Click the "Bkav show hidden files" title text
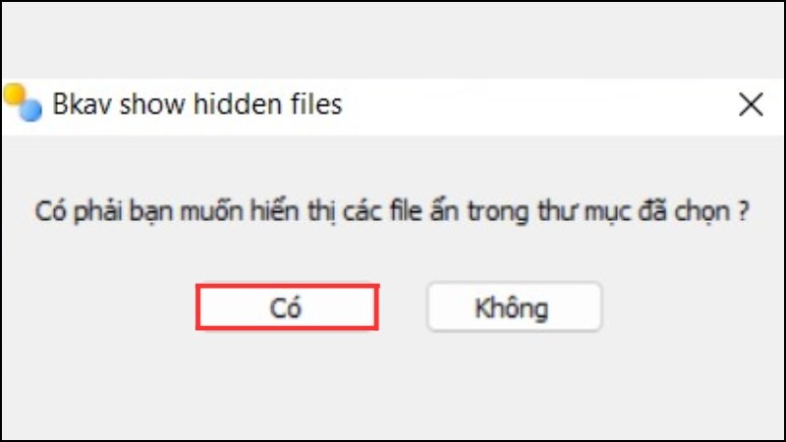Screen dimensions: 786x442 pos(197,104)
